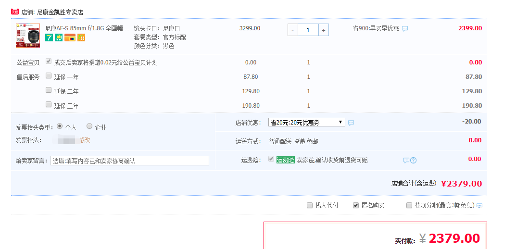Click the 实付款 amount ¥2379.00
Image resolution: width=516 pixels, height=249 pixels.
click(x=450, y=238)
